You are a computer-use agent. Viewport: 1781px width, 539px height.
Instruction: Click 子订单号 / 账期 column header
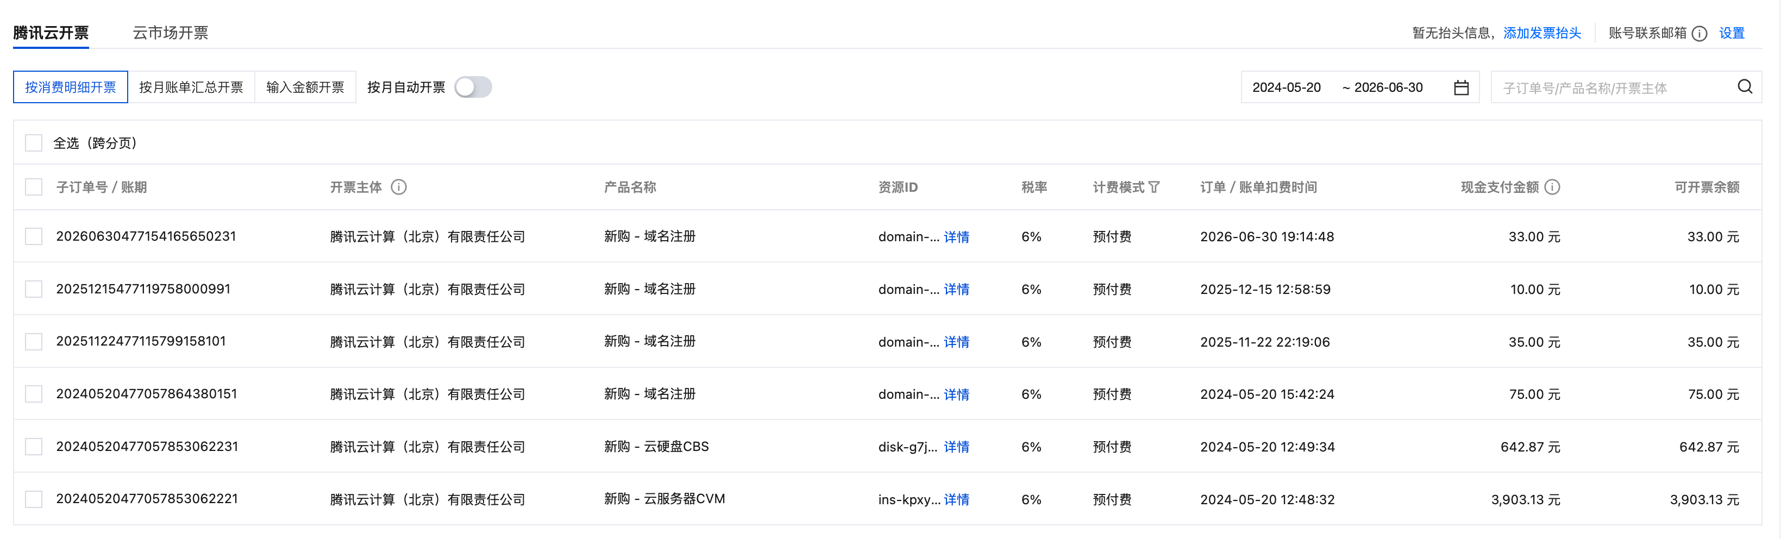[x=101, y=187]
